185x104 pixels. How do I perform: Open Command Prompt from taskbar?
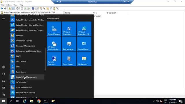point(46,101)
